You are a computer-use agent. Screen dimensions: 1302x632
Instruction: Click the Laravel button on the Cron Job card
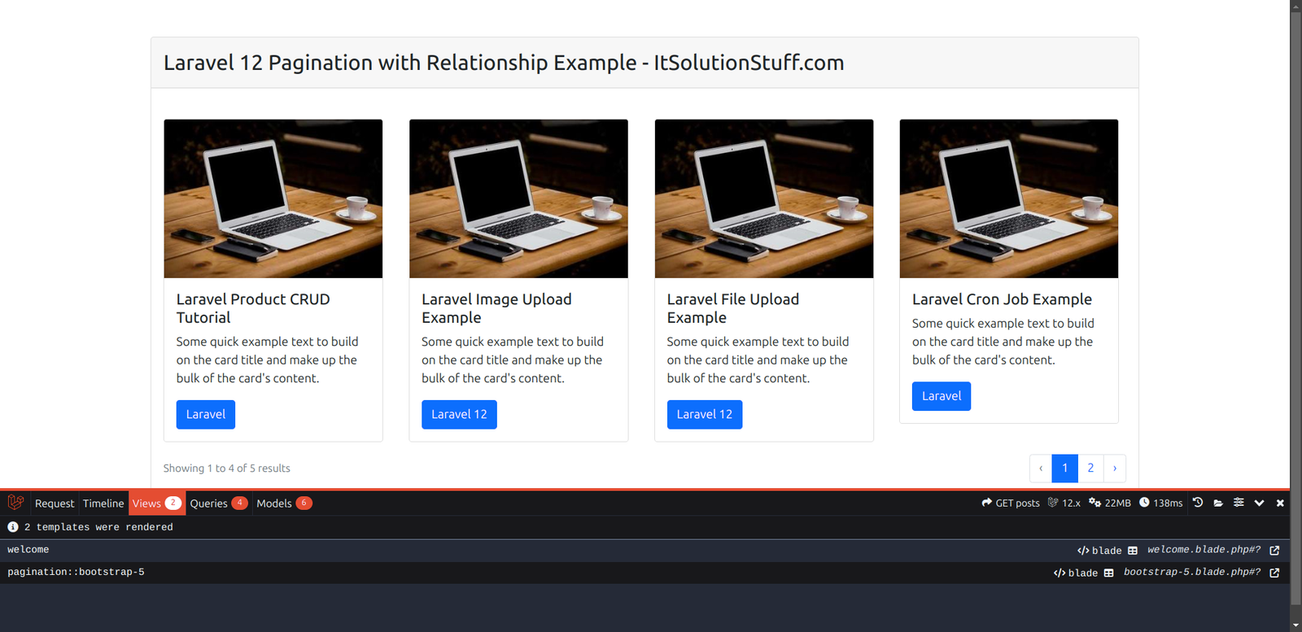(x=941, y=396)
